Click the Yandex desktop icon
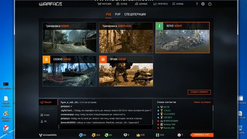Screen dimensions: 247x139 [x=6, y=129]
